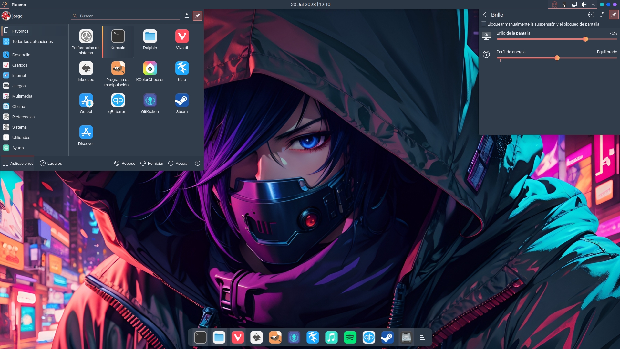Open GitKraken from the bottom dock

[294, 337]
